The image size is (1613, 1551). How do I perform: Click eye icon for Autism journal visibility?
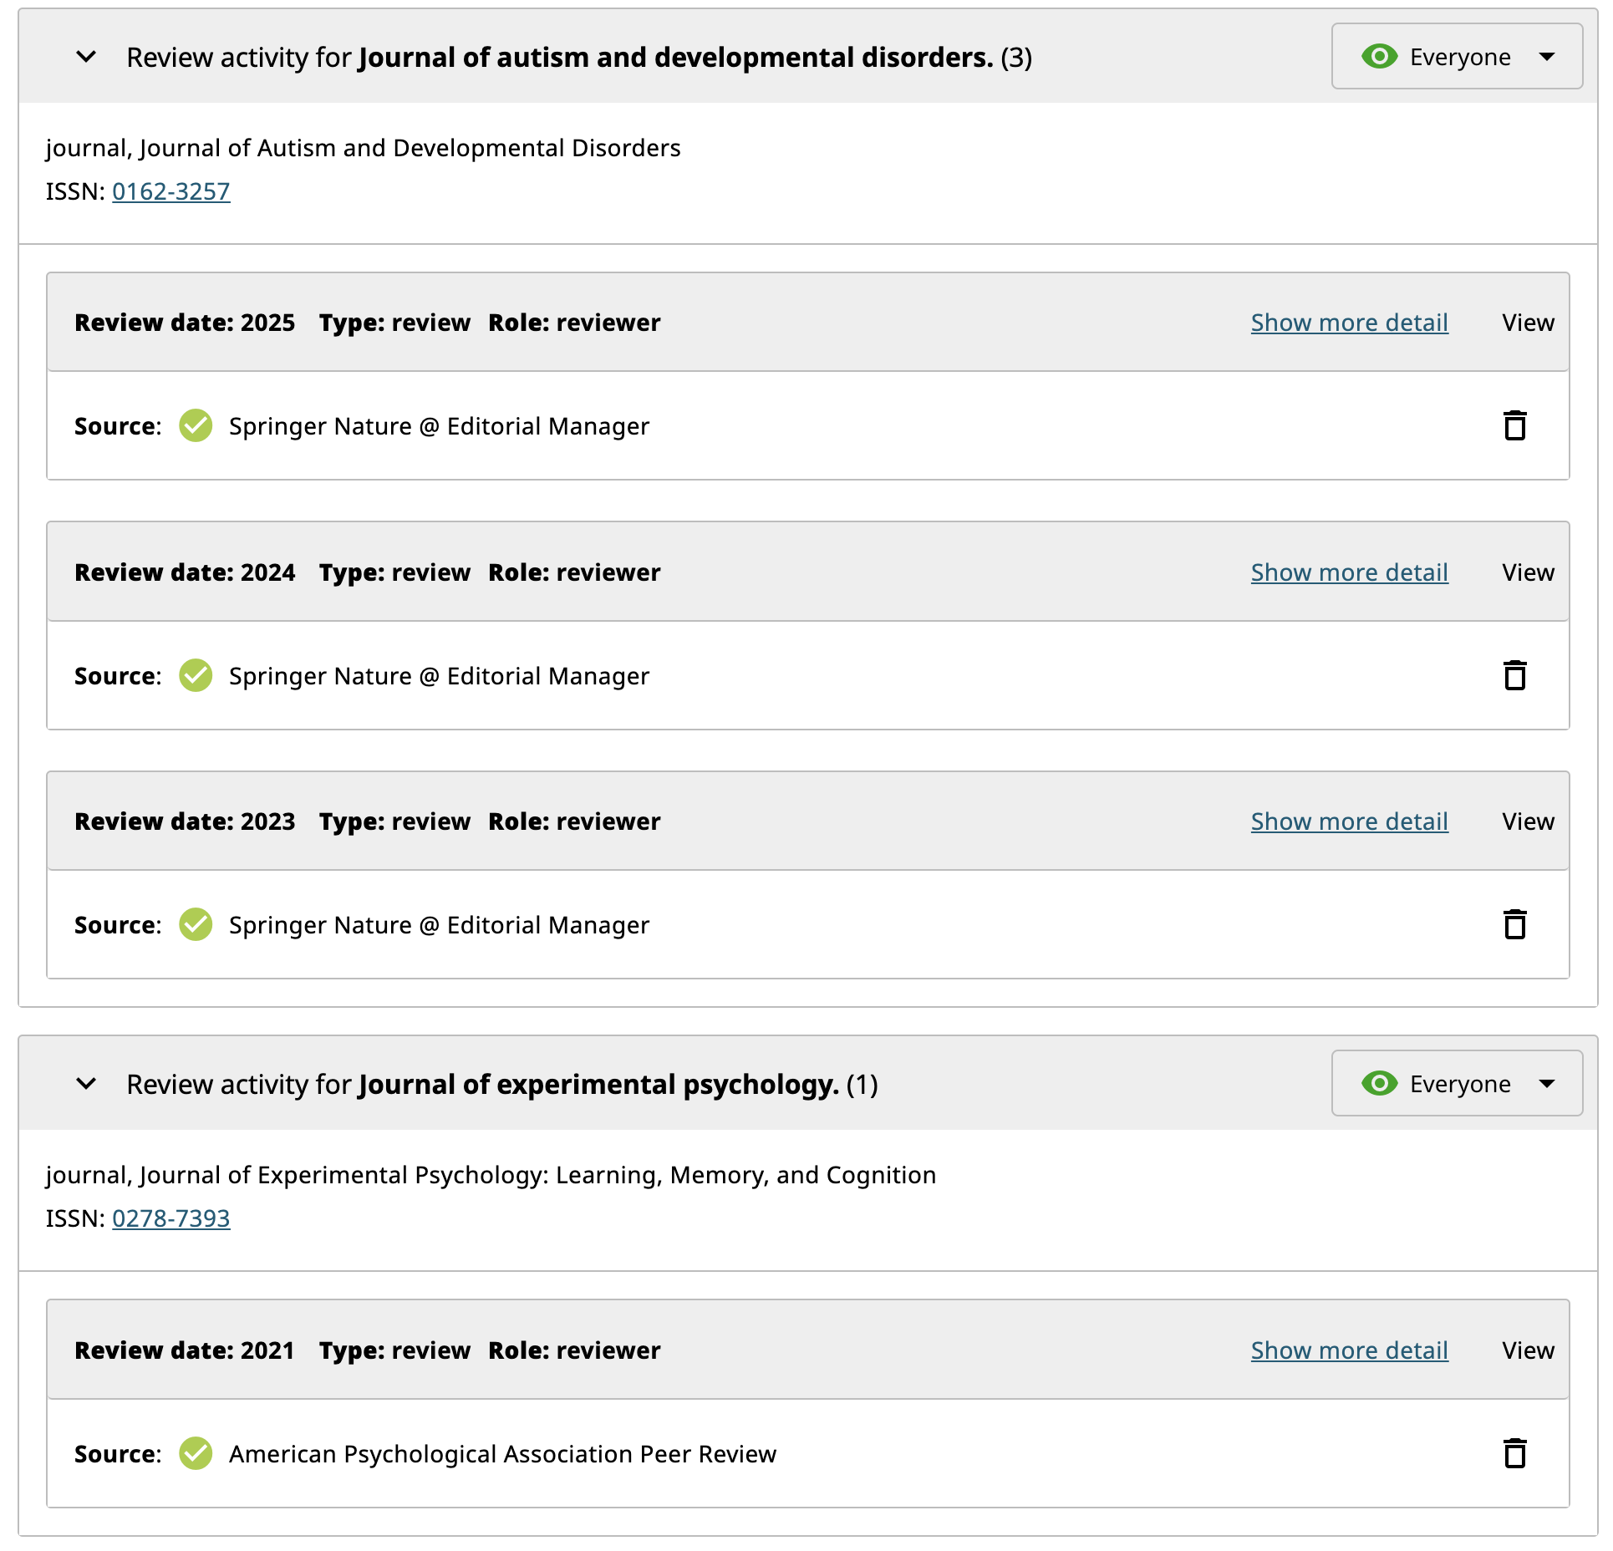(1379, 57)
